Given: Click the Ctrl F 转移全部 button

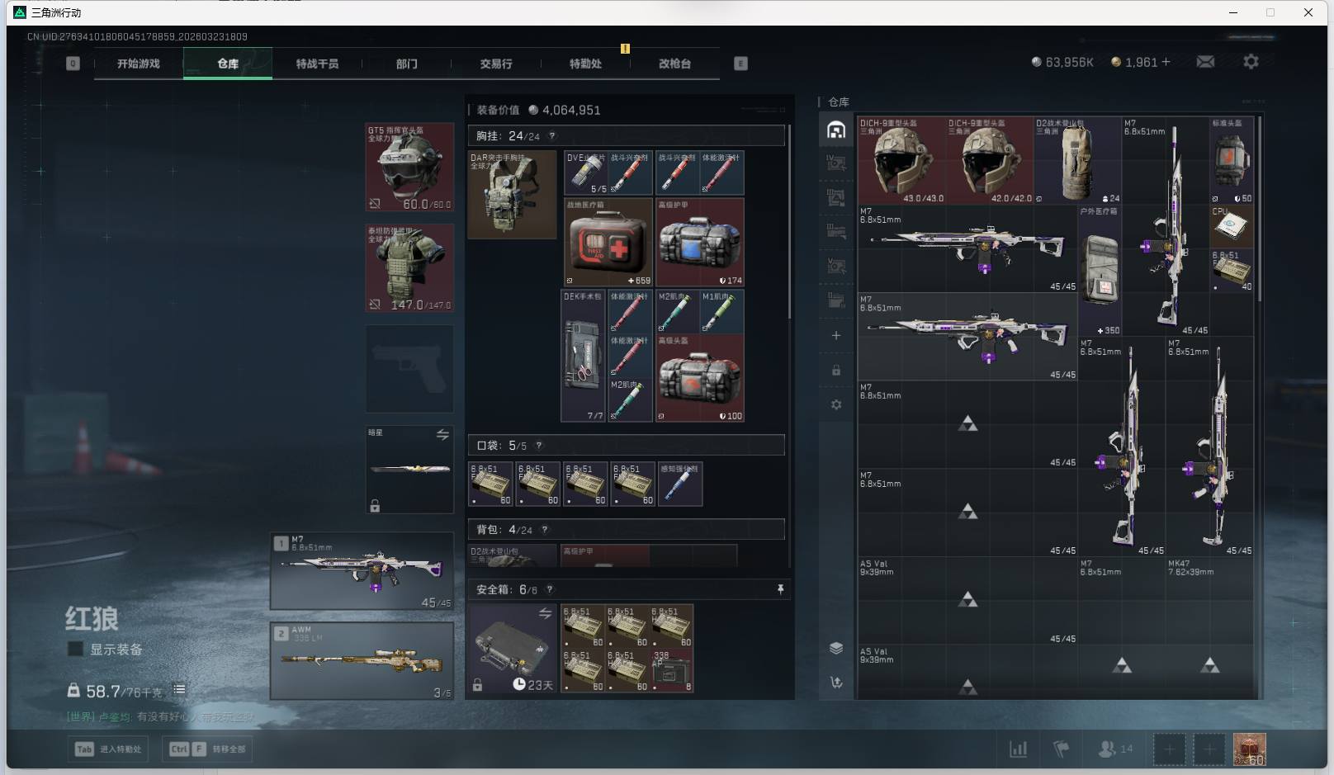Looking at the screenshot, I should [x=207, y=749].
